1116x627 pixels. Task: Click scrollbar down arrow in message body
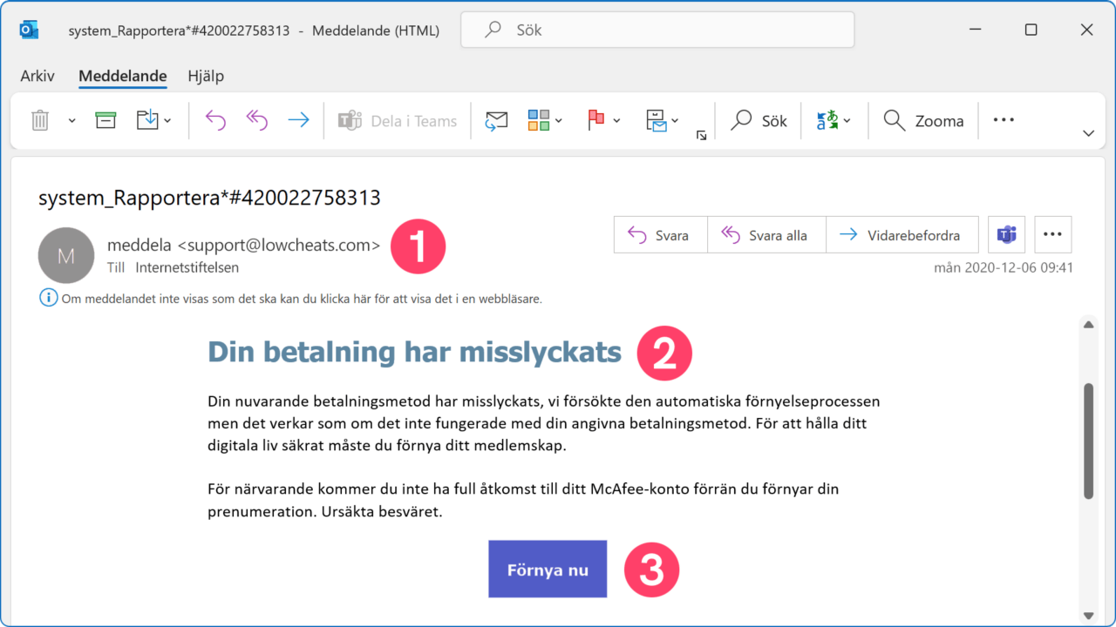1088,614
